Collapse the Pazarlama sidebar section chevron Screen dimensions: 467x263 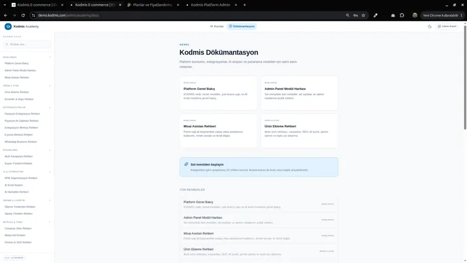[x=50, y=150]
